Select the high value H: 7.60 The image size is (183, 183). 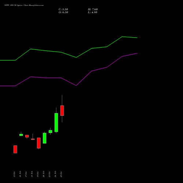pos(93,10)
